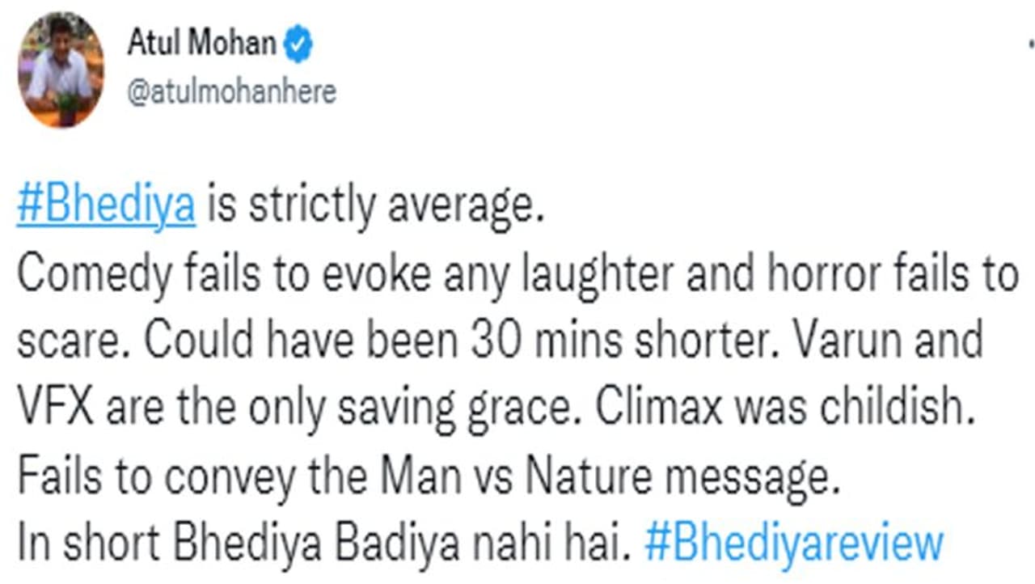Click the blue verified badge

[298, 45]
